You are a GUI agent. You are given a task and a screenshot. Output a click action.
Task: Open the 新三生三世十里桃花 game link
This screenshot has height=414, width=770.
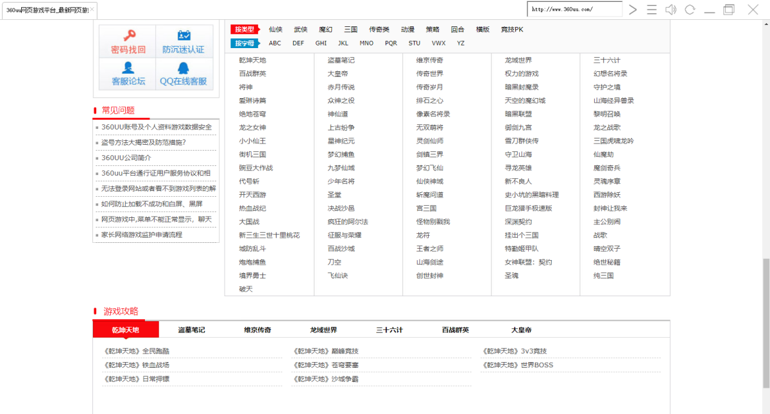[x=269, y=235]
